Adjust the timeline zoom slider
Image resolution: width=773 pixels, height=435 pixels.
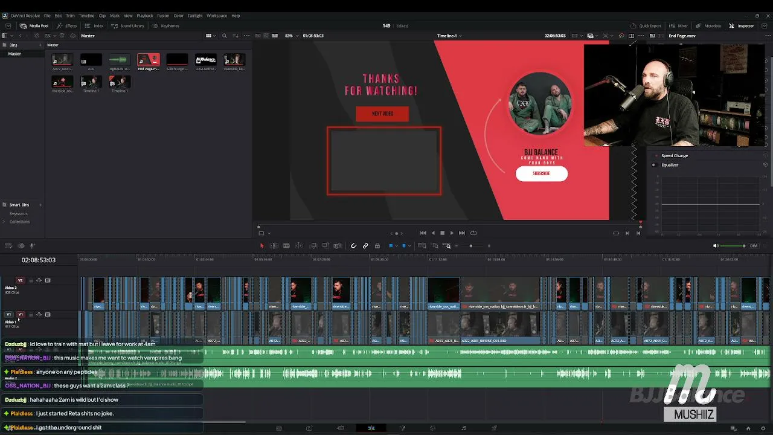pos(471,246)
